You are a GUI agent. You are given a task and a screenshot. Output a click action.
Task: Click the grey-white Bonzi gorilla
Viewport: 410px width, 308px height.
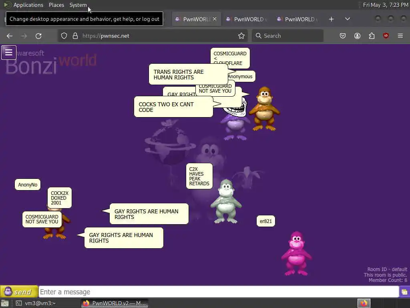pyautogui.click(x=226, y=202)
